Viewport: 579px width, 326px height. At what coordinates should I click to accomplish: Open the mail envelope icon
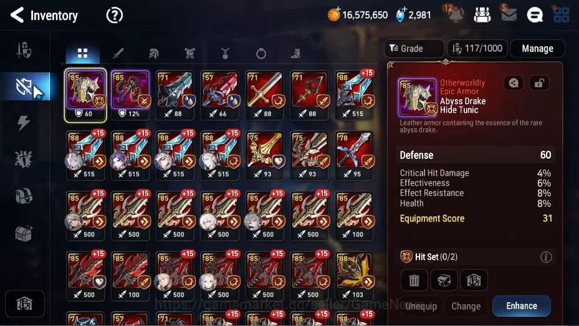(x=509, y=15)
